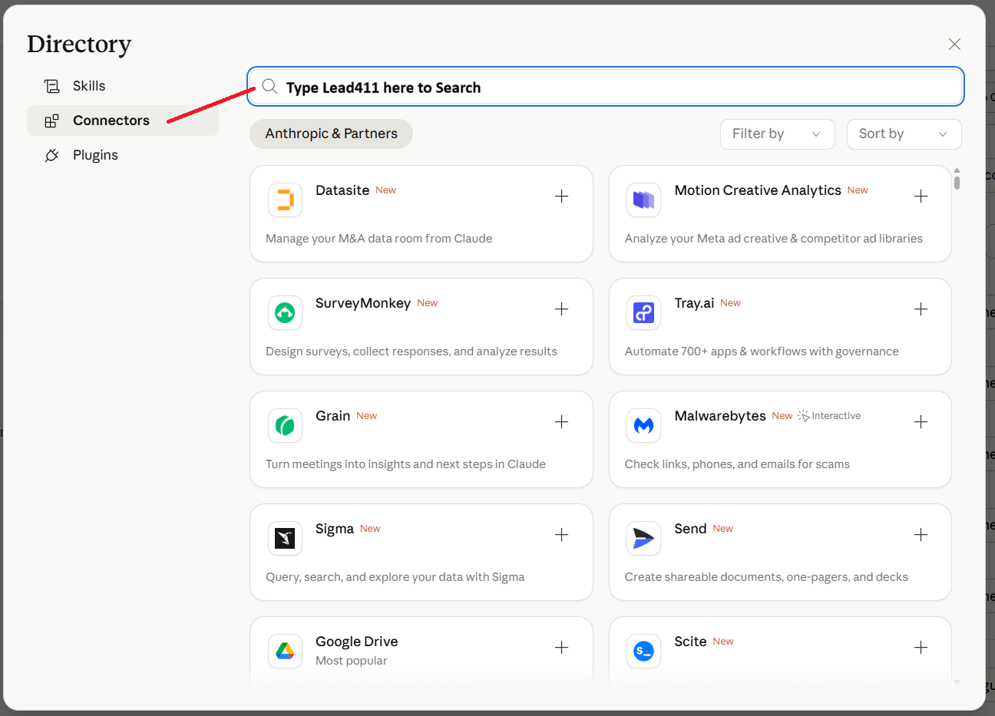Add the Datasite connector with plus icon
The height and width of the screenshot is (716, 995).
tap(562, 196)
